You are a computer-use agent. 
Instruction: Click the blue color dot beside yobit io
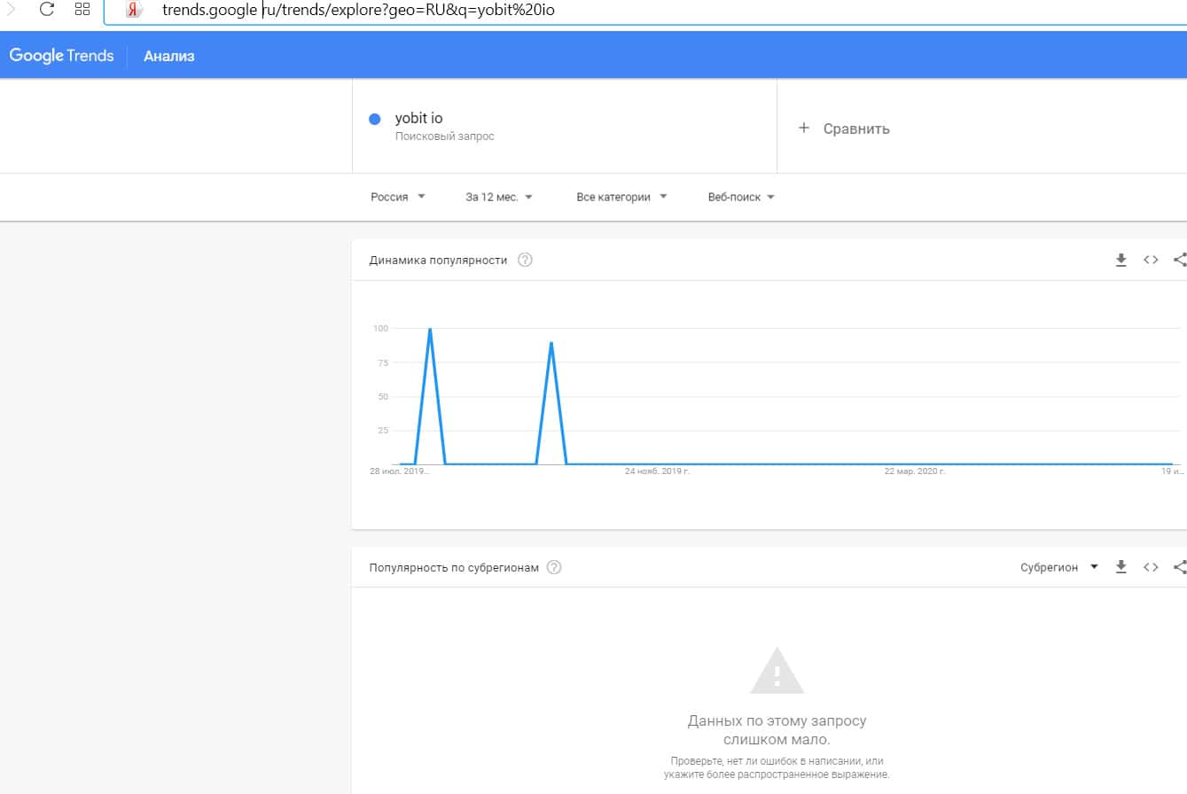point(374,120)
